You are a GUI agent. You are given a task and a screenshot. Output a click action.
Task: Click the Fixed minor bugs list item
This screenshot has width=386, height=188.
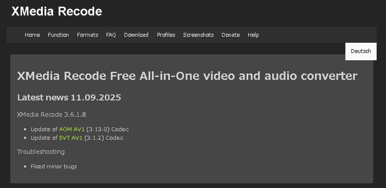(x=53, y=167)
